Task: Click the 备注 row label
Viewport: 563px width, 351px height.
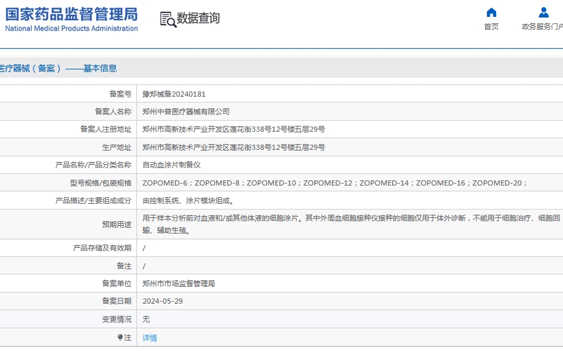Action: coord(124,266)
